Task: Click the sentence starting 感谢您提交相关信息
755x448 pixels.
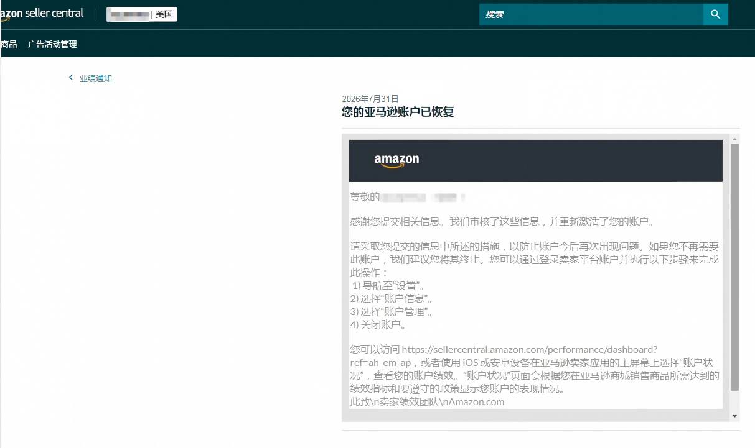Action: [x=502, y=222]
